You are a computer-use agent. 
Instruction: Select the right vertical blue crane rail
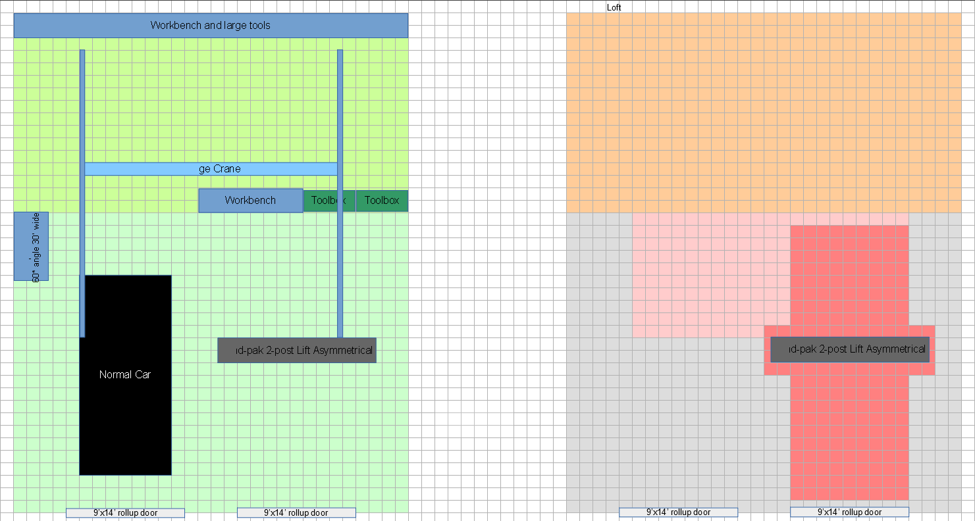point(340,263)
